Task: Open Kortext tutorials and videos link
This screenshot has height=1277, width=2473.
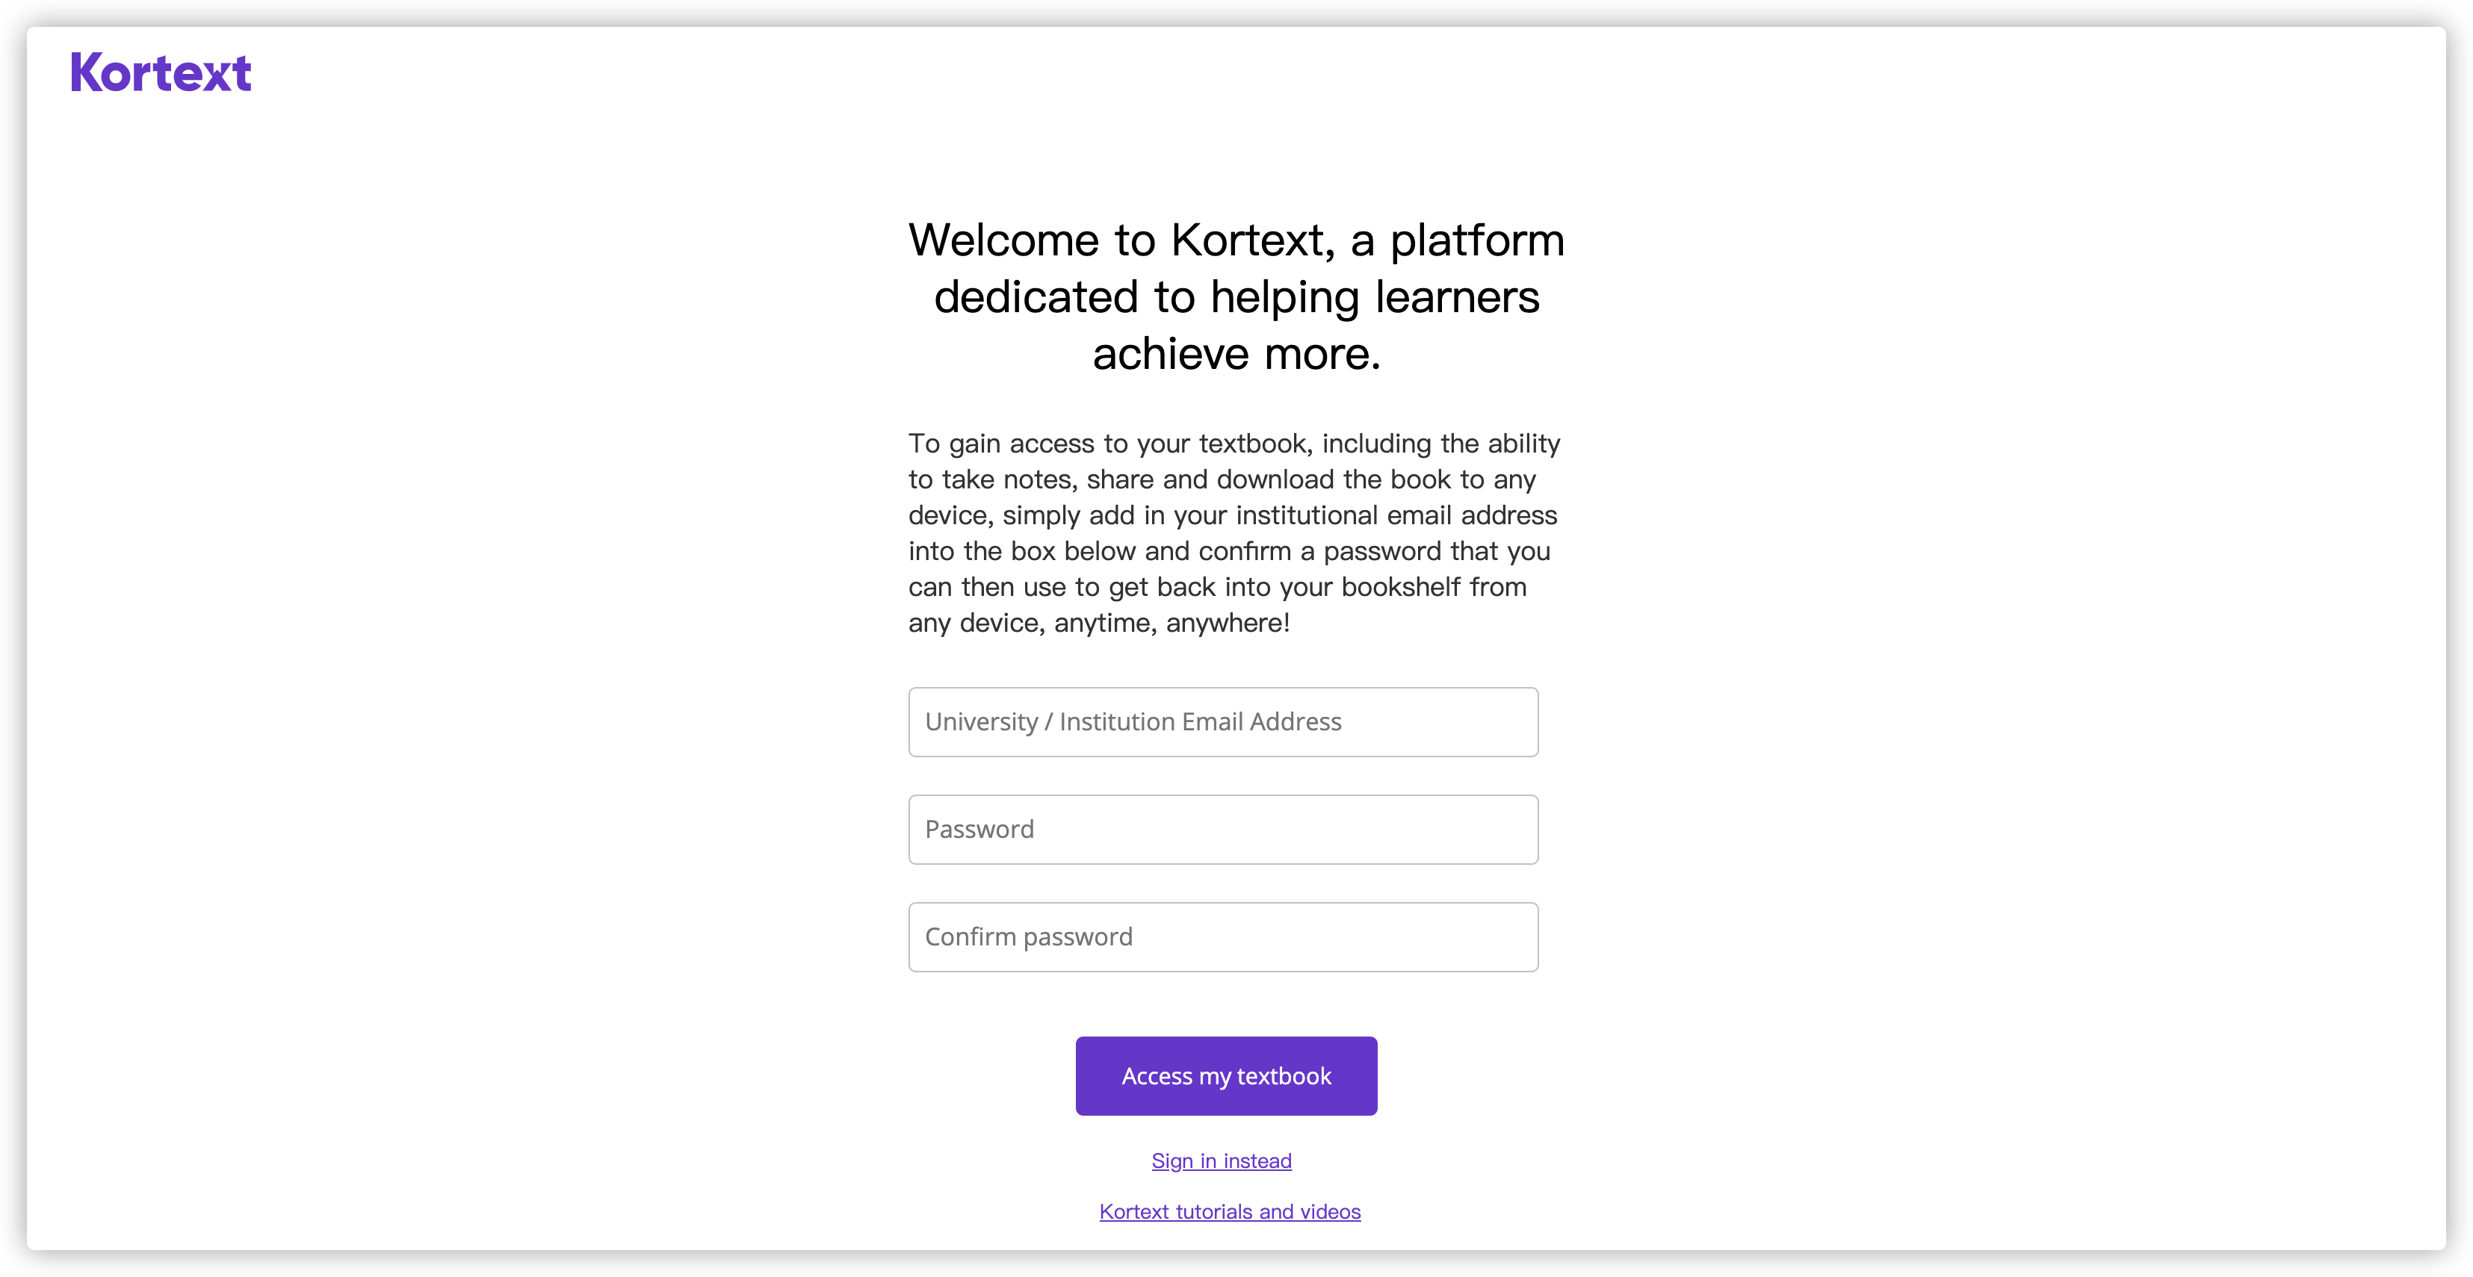Action: tap(1230, 1212)
